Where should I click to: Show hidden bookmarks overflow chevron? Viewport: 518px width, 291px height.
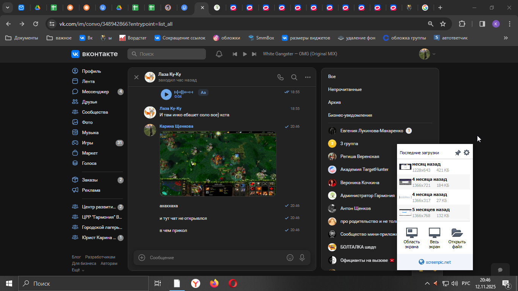click(x=505, y=38)
